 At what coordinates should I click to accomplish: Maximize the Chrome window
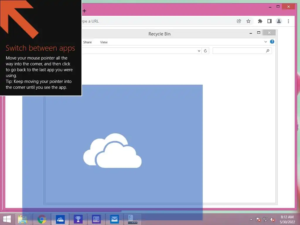[x=278, y=6]
